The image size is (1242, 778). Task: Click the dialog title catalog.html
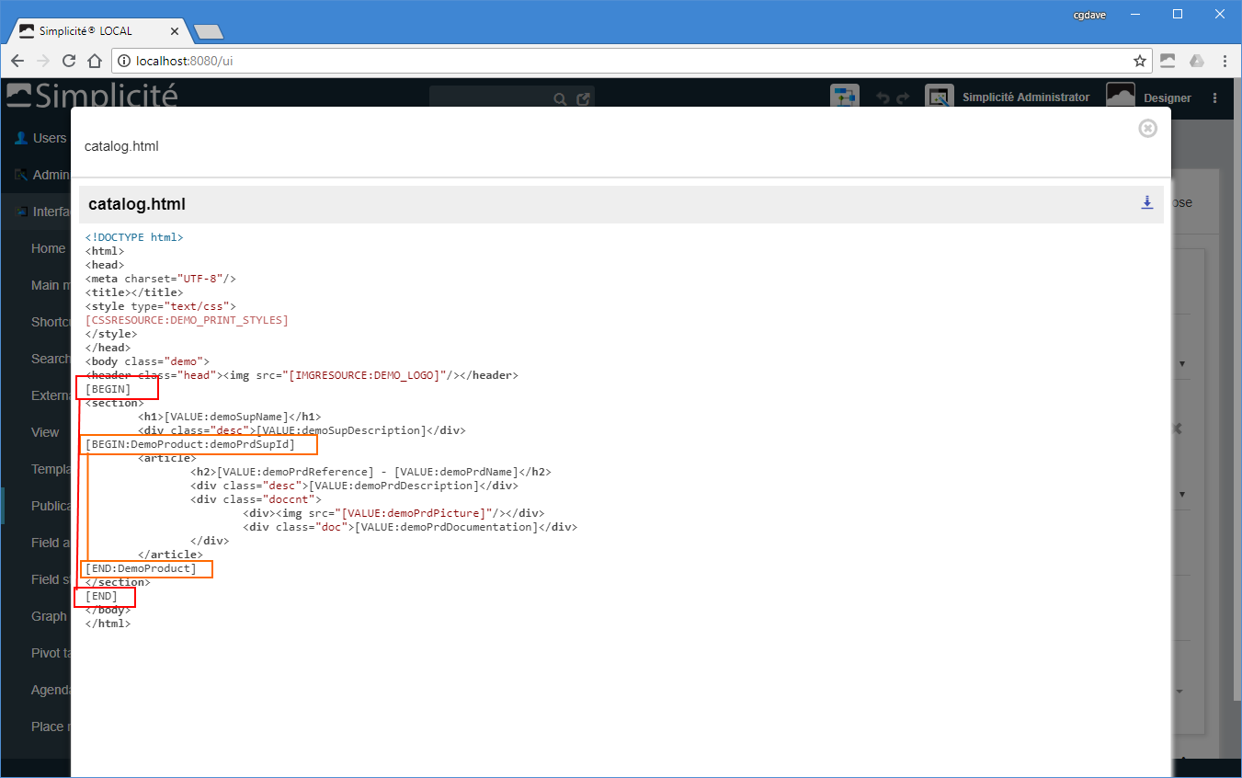[121, 146]
